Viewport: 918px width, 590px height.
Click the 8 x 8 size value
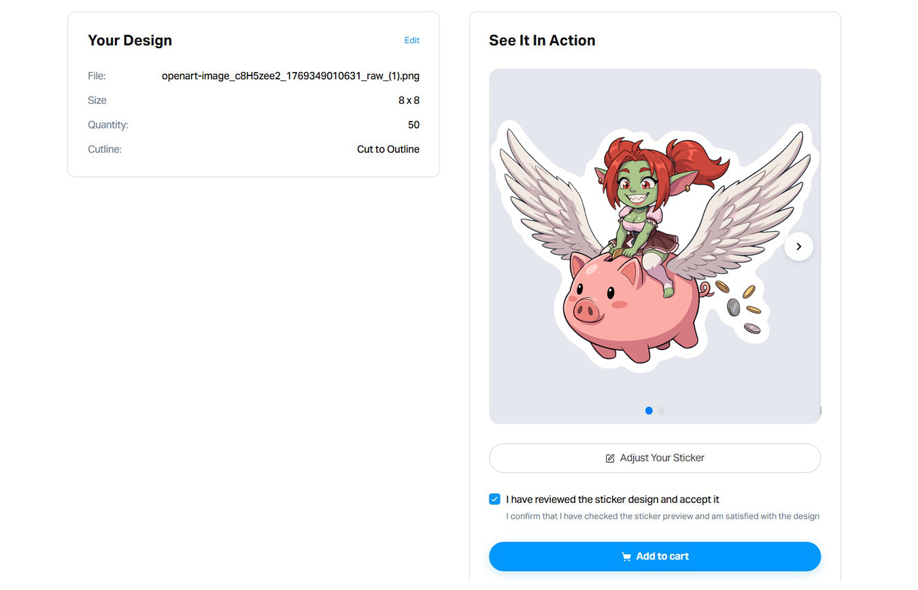(x=409, y=101)
